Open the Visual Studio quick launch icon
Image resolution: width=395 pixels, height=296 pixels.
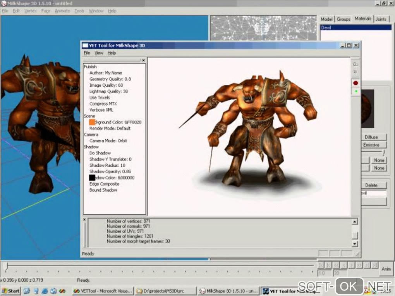(x=62, y=291)
